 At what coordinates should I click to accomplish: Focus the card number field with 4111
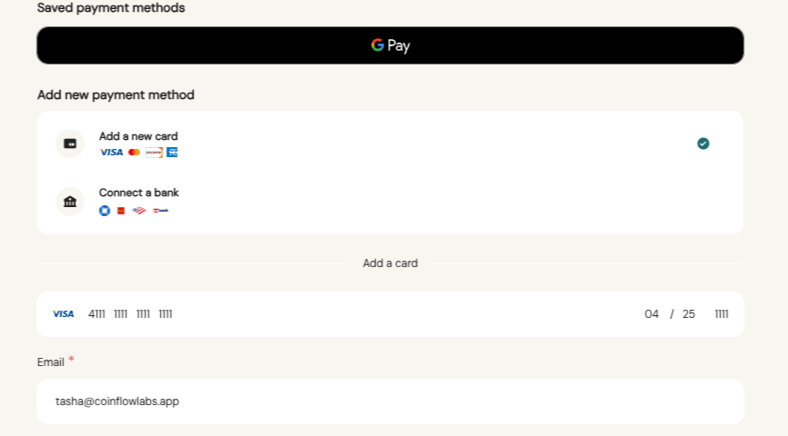tap(130, 314)
